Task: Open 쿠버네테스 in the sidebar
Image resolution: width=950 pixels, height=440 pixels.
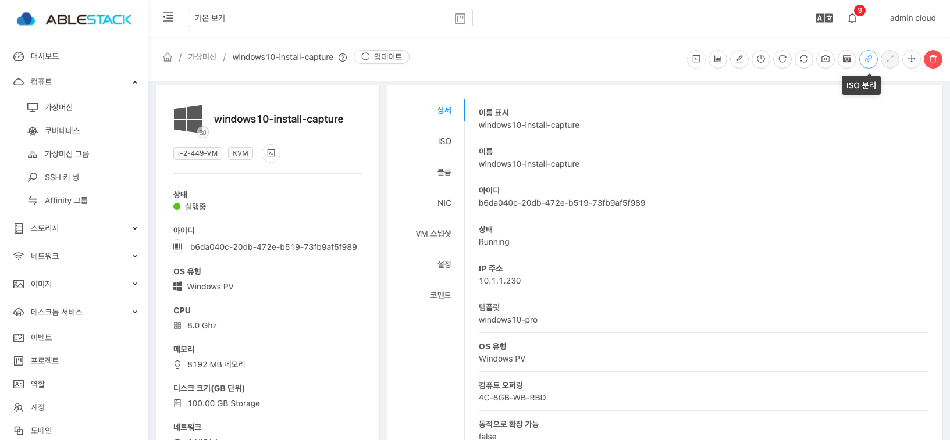Action: coord(62,131)
